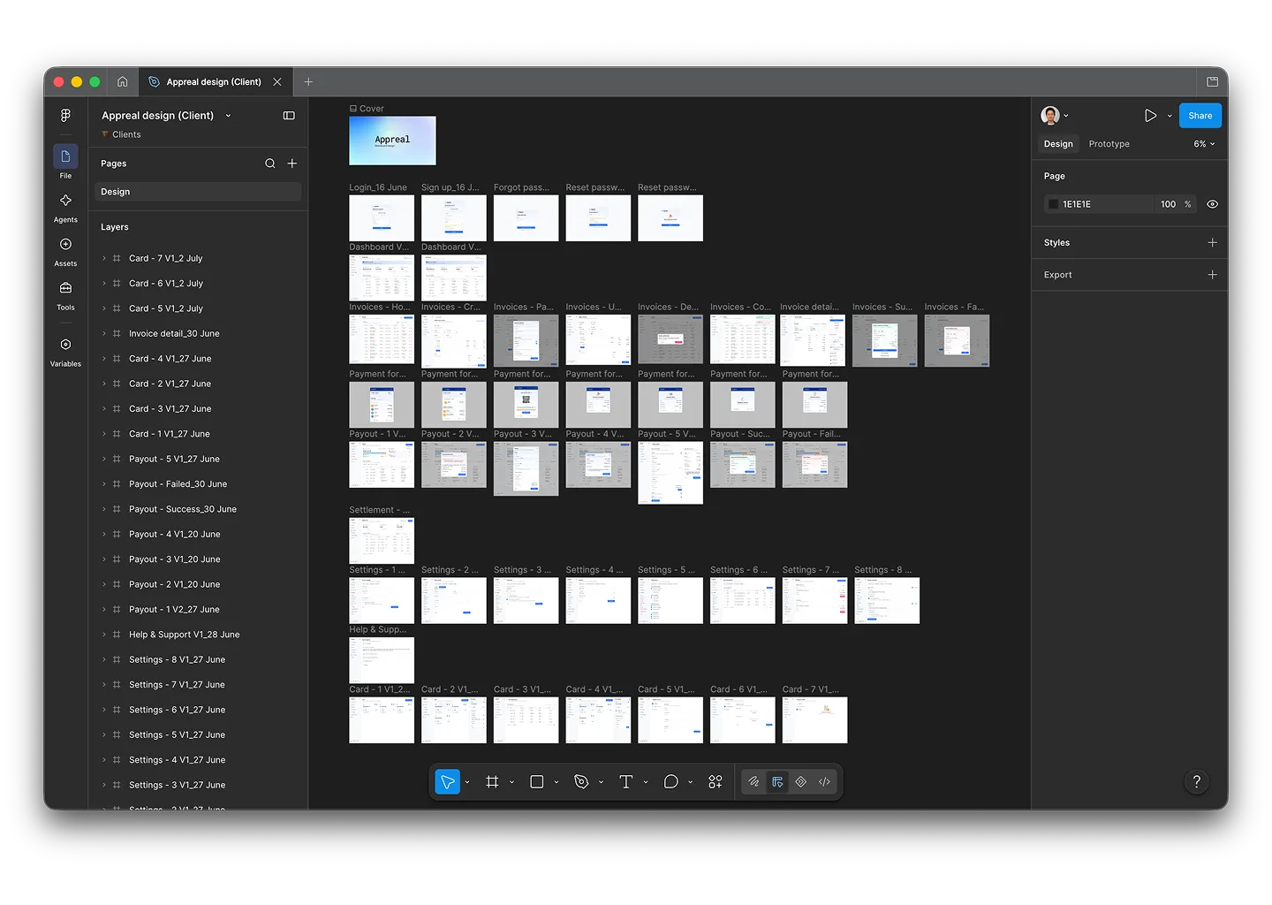Switch to Design mode in the toolbar
The image size is (1272, 905).
tap(777, 782)
